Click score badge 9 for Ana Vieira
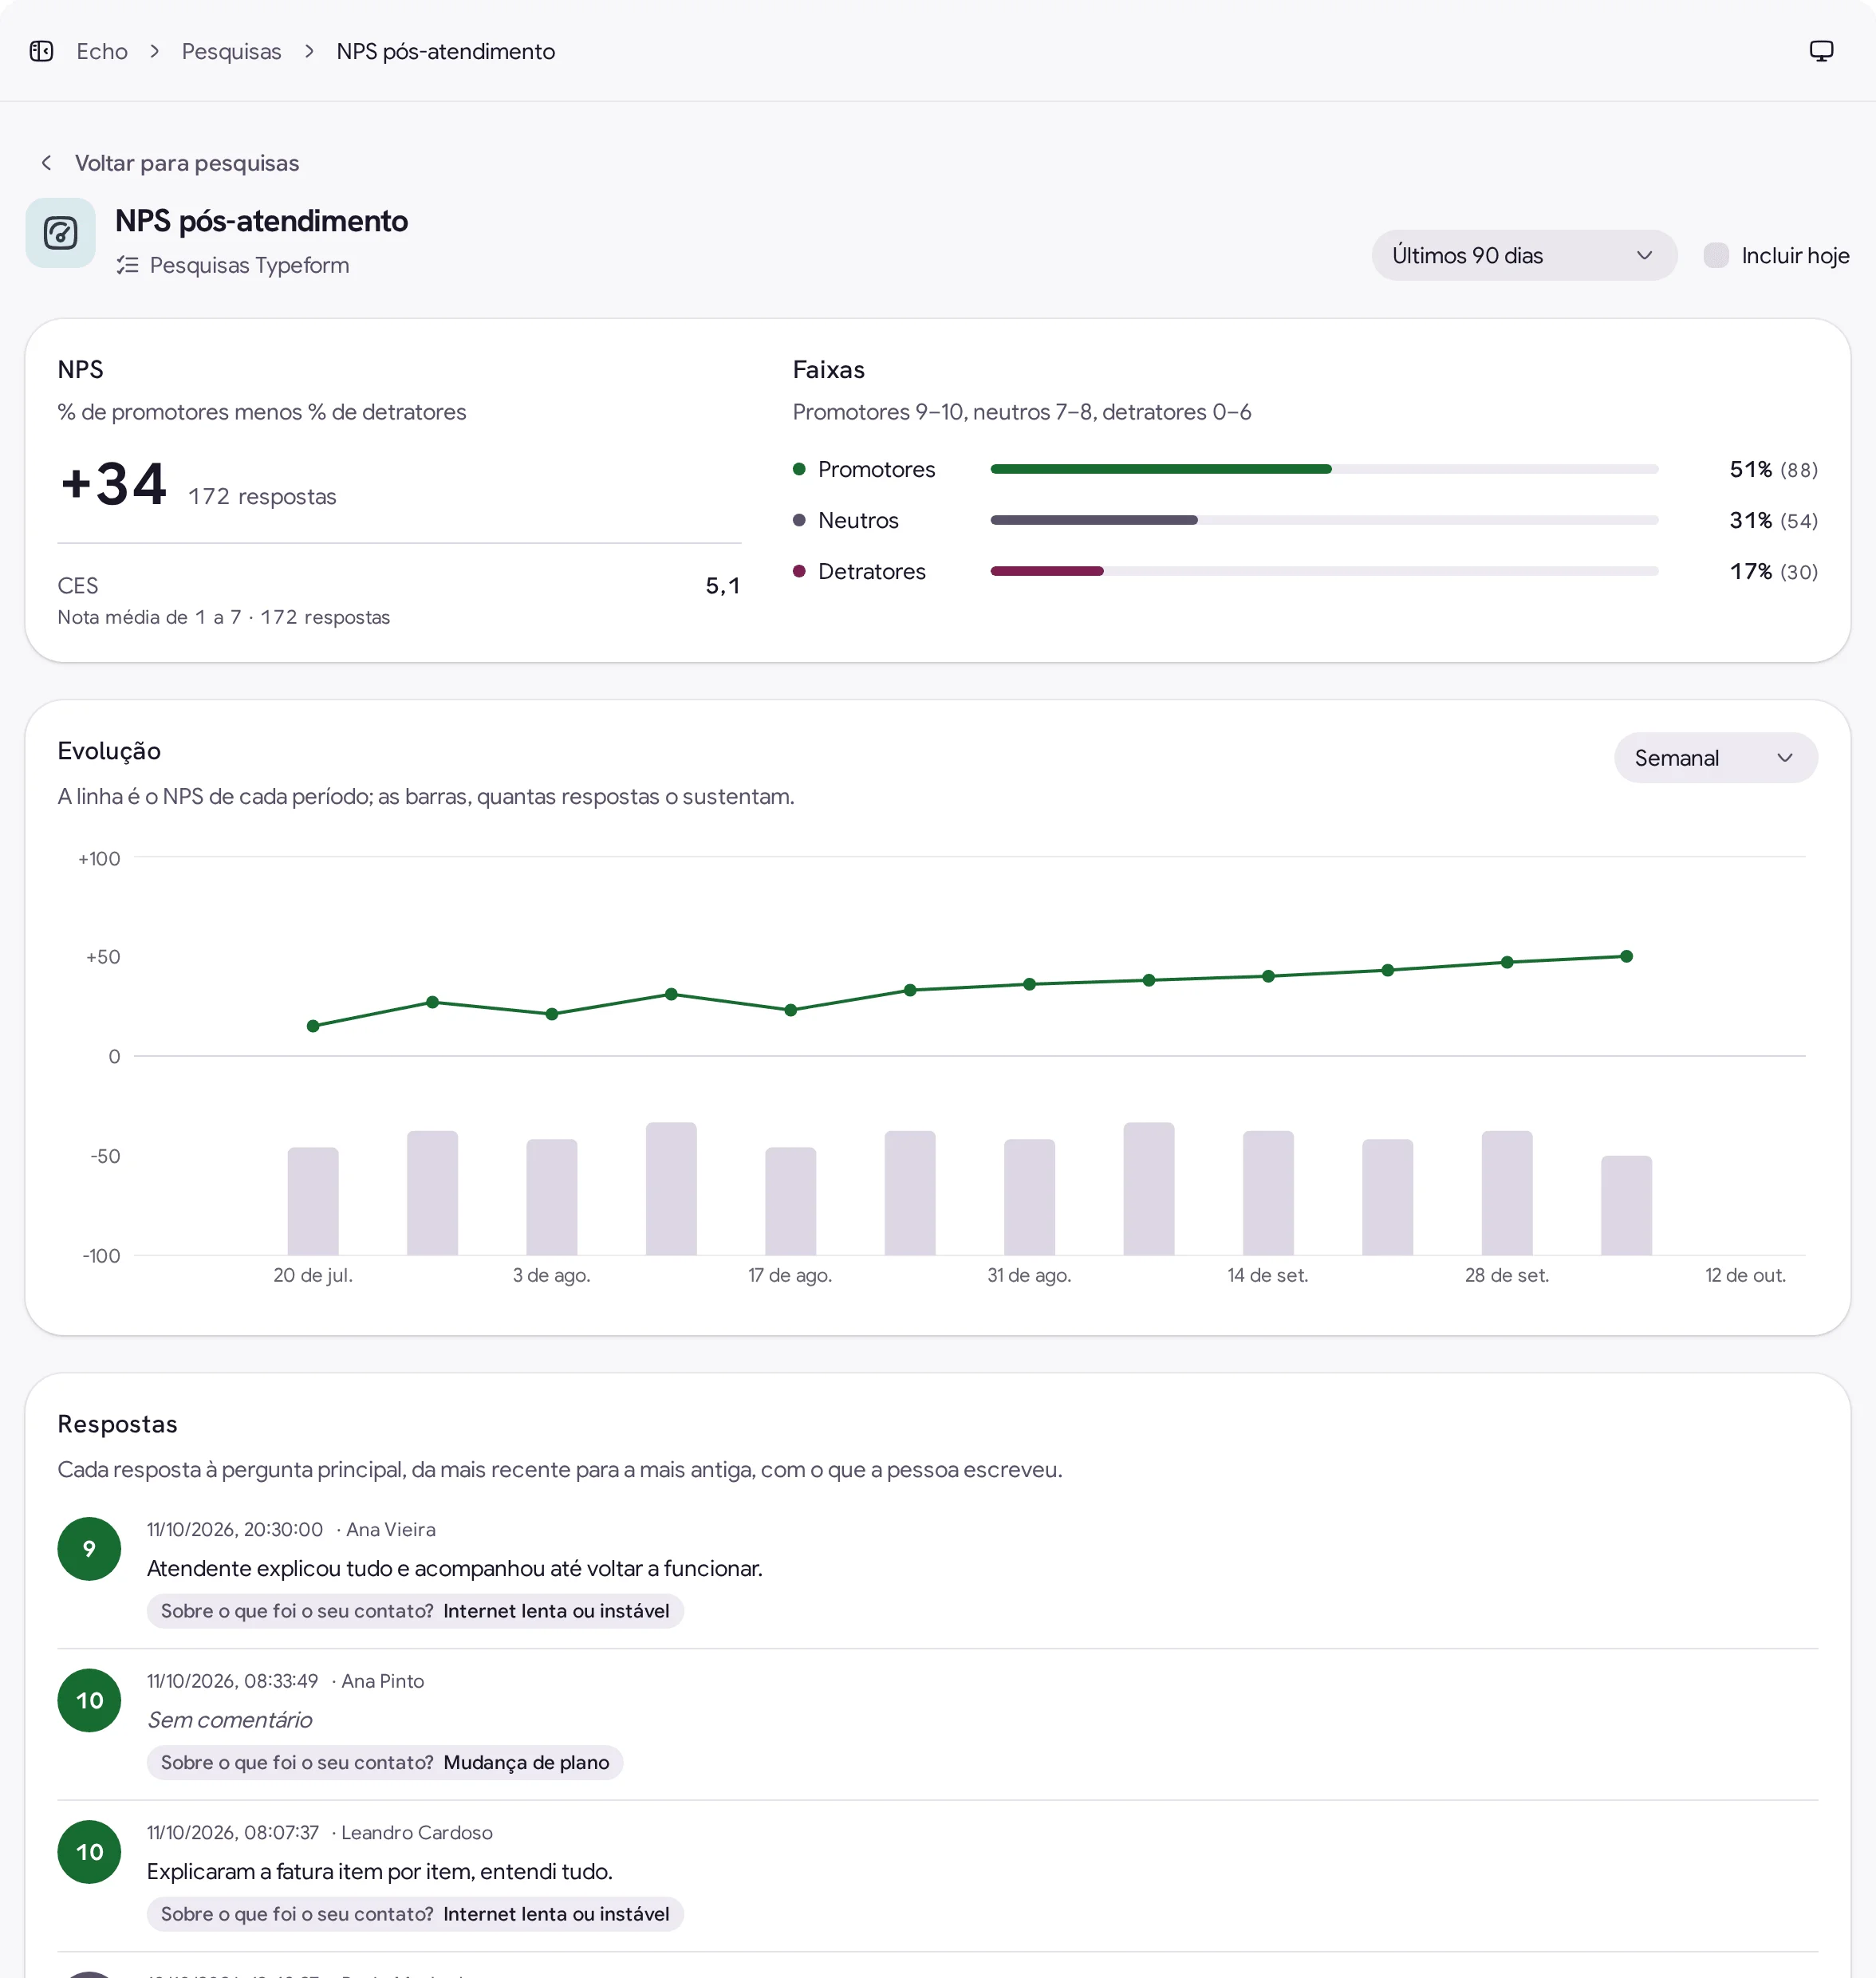1876x1978 pixels. pyautogui.click(x=89, y=1549)
